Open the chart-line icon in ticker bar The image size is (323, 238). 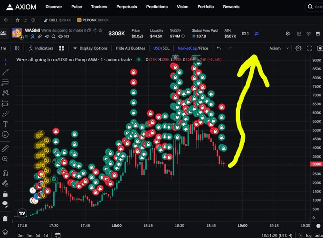[x=25, y=20]
